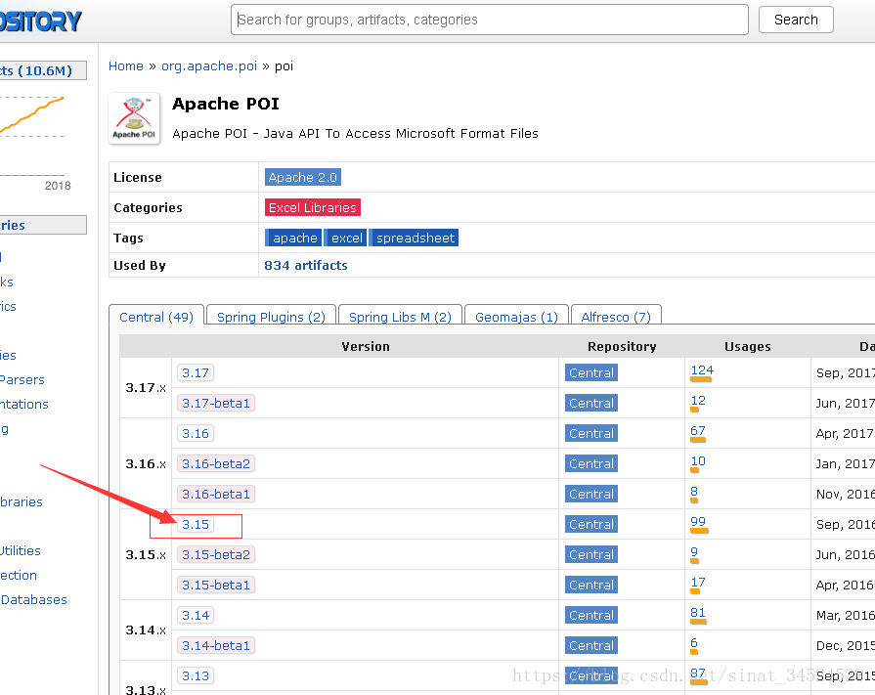
Task: Open version 3.16
Action: 196,433
